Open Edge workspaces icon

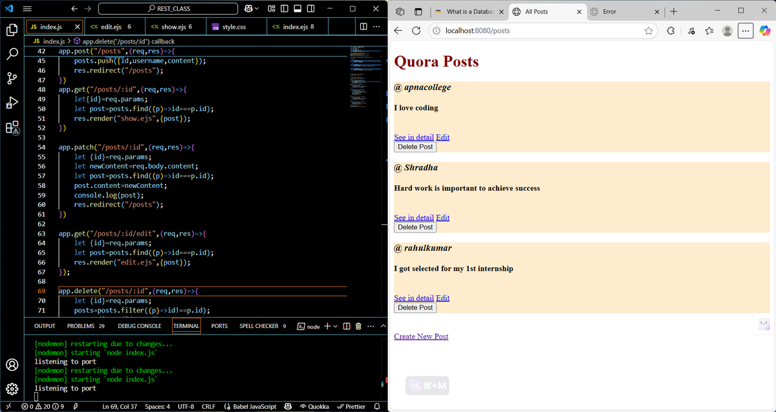click(x=400, y=12)
